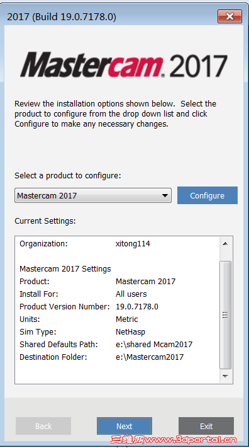This screenshot has width=249, height=448.
Task: Click the Exit button
Action: [206, 426]
